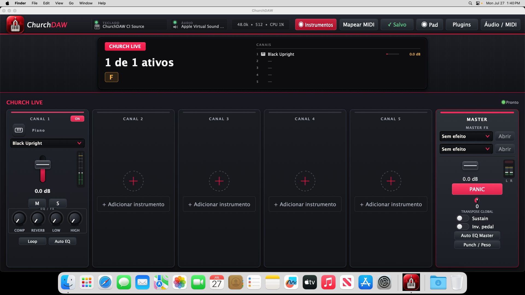Open the Go menu
525x295 pixels.
click(x=71, y=3)
